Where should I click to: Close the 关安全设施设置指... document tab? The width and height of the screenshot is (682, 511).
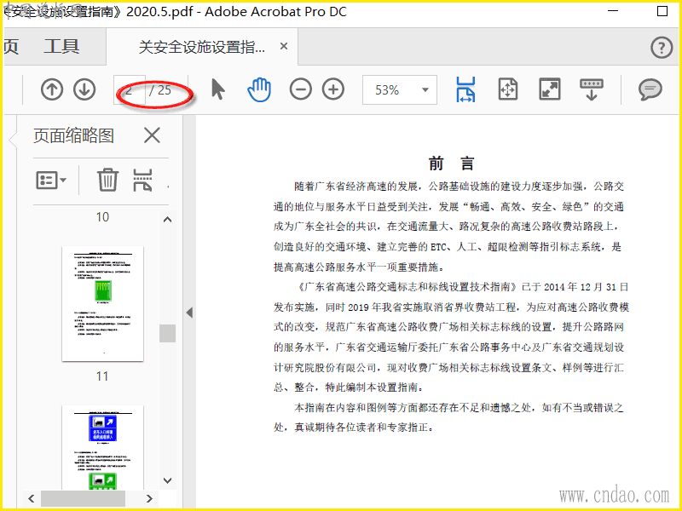[x=284, y=46]
